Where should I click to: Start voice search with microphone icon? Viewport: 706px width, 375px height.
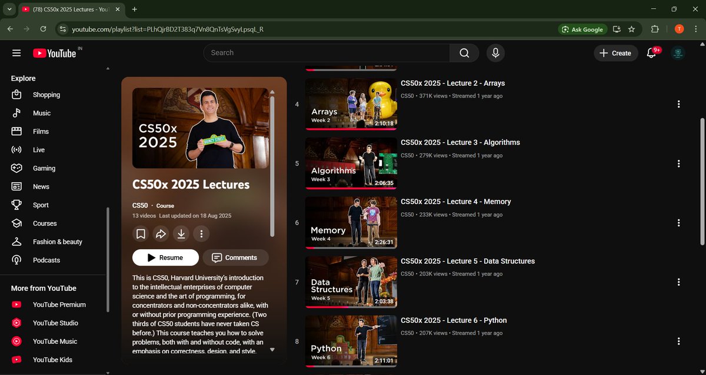[x=495, y=53]
